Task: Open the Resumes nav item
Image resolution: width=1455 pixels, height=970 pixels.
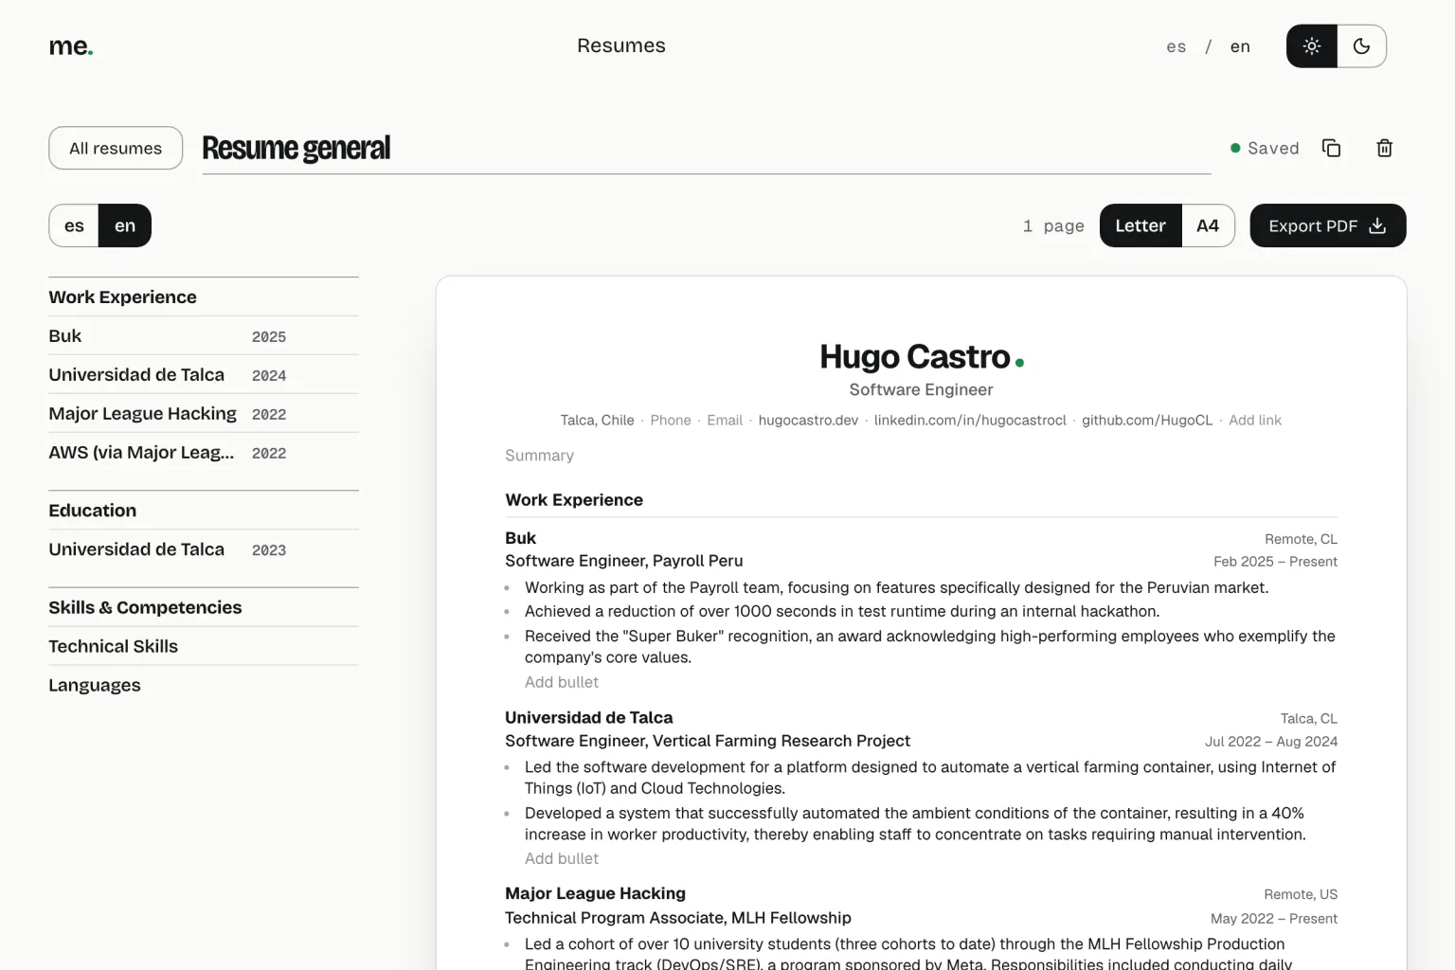Action: click(x=621, y=45)
